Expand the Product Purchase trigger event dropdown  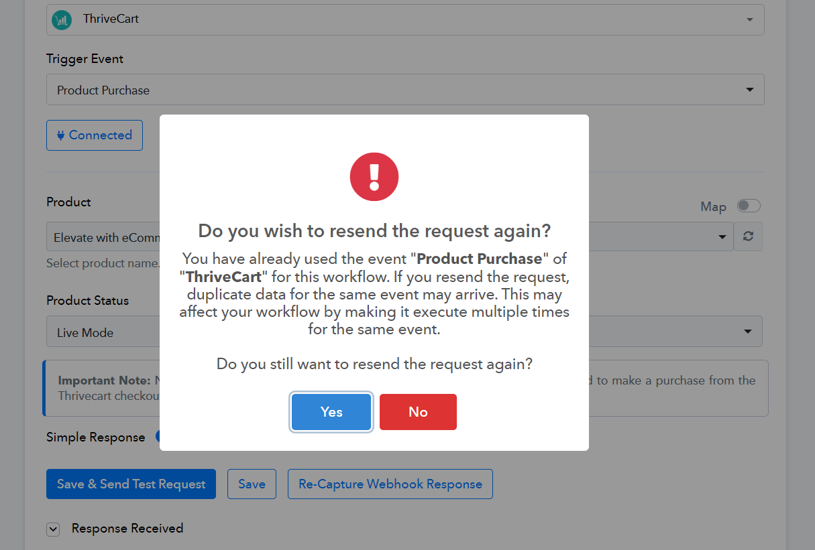(405, 90)
